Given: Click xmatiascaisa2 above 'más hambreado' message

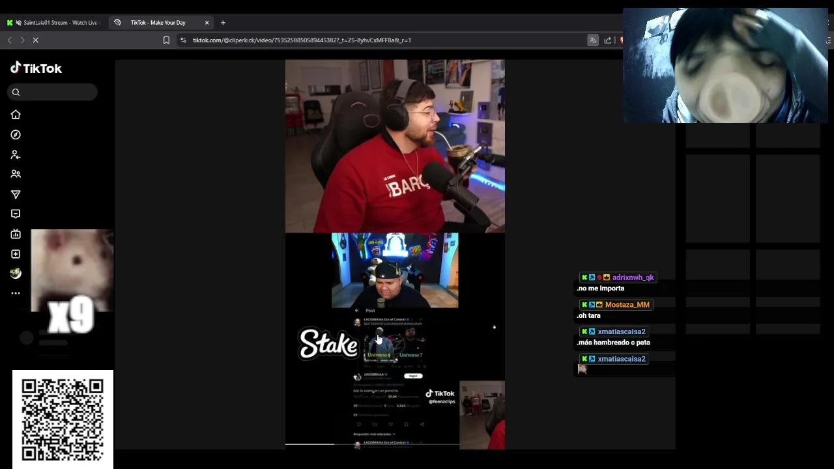Looking at the screenshot, I should click(x=621, y=332).
